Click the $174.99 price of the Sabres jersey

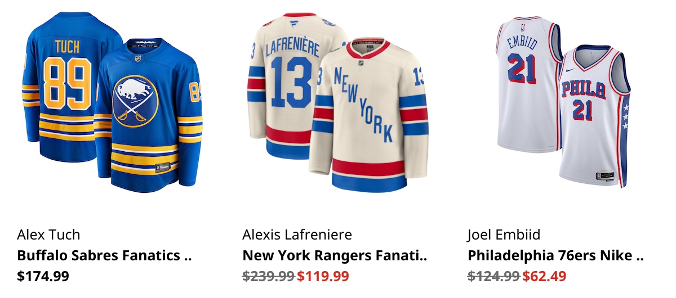click(x=43, y=276)
